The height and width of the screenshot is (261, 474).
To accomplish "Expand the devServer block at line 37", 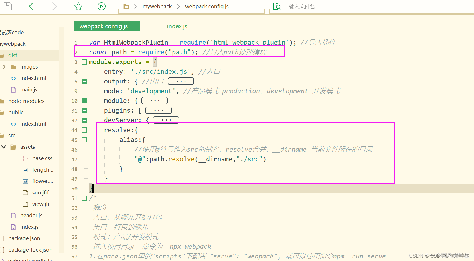I will (84, 120).
